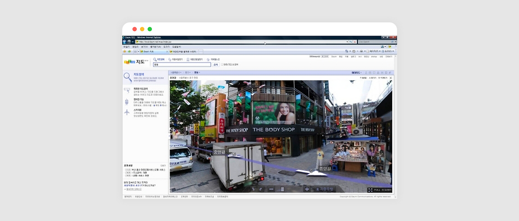
Task: Open the 파일(F) menu
Action: 126,47
